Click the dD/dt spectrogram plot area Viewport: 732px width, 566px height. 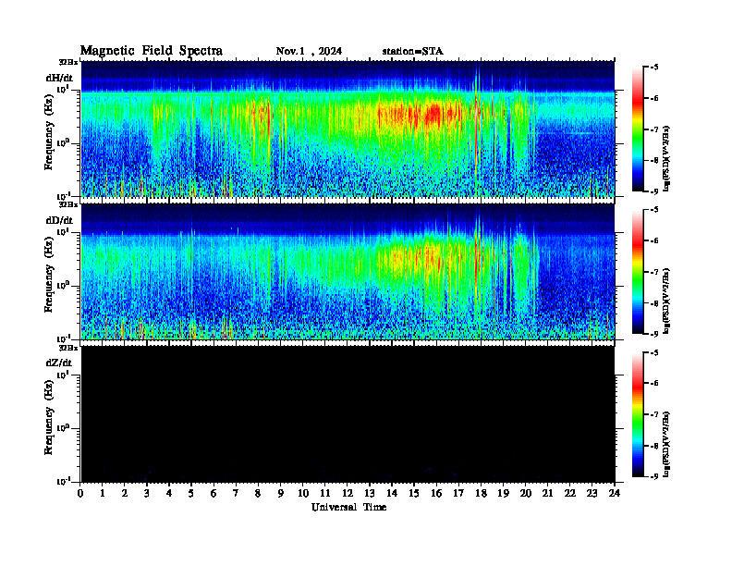(348, 271)
